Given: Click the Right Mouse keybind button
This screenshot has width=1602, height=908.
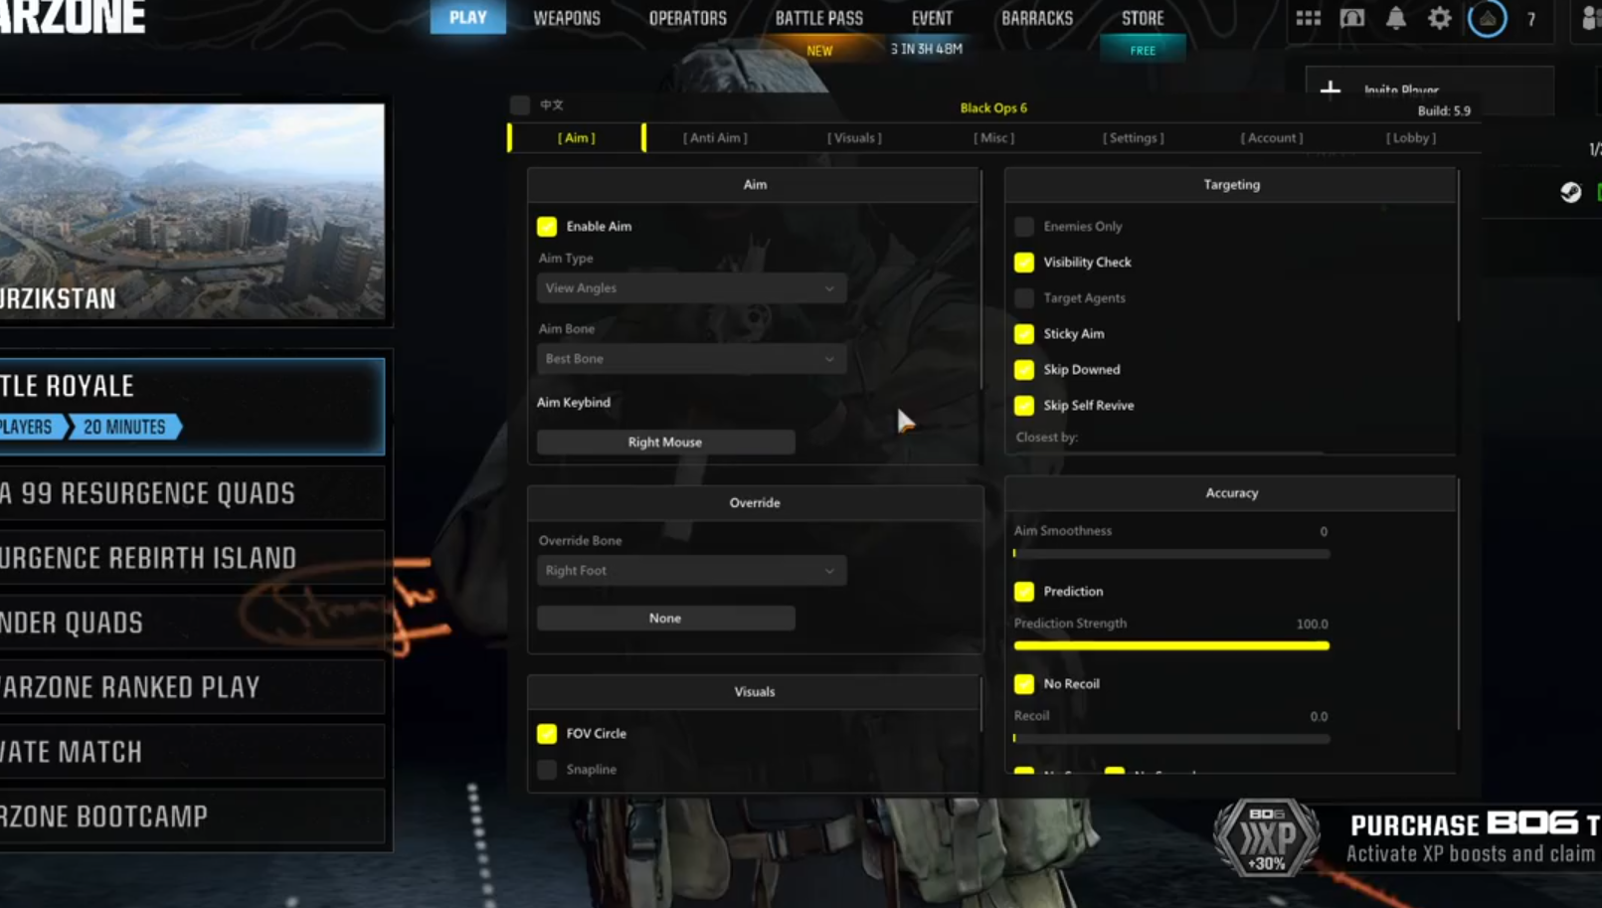Looking at the screenshot, I should point(665,443).
